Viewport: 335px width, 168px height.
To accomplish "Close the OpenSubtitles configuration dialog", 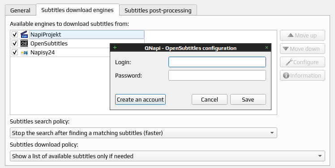I will 266,47.
